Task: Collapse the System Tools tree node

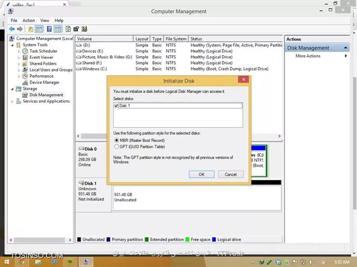Action: 13,45
